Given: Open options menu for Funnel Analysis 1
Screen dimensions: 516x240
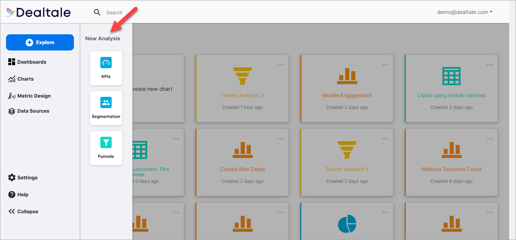Looking at the screenshot, I should (385, 139).
